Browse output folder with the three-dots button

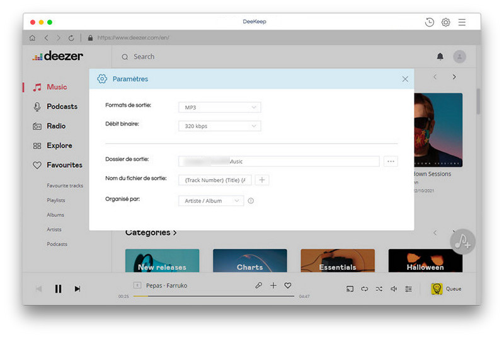(391, 161)
